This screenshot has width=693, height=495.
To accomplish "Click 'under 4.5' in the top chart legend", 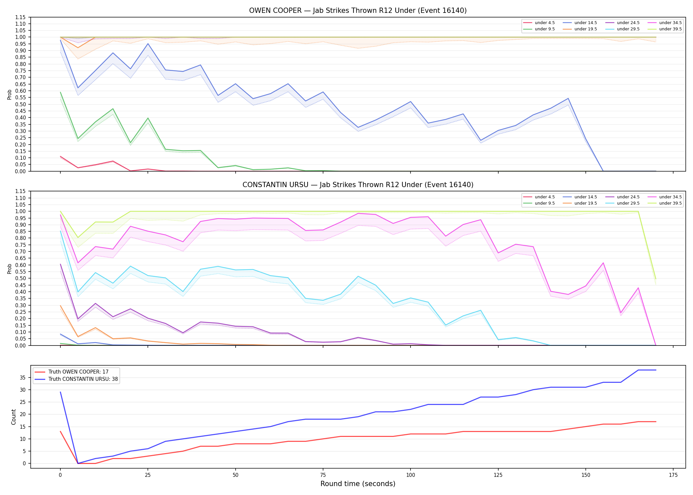I will point(544,23).
